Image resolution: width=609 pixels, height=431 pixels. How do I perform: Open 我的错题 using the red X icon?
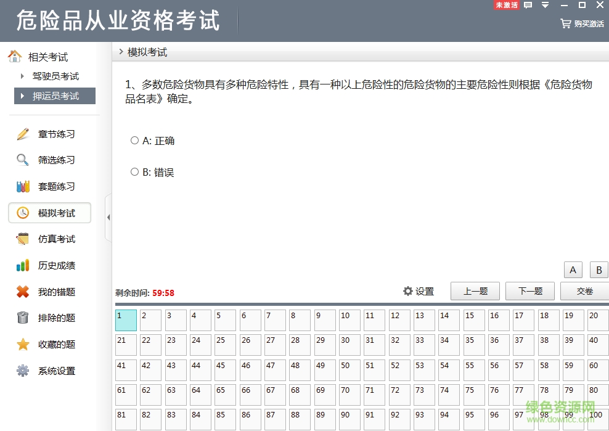[x=22, y=292]
